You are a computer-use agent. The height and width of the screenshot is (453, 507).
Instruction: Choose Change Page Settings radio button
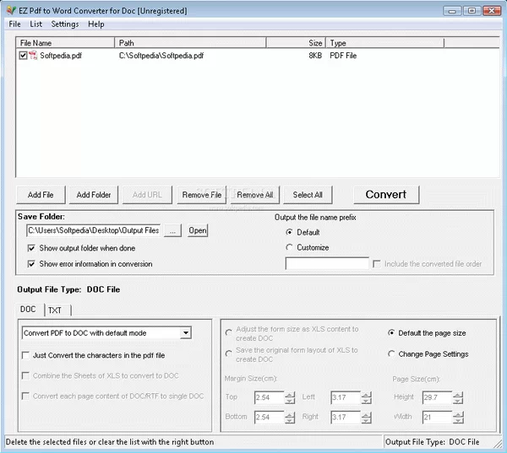(x=391, y=354)
